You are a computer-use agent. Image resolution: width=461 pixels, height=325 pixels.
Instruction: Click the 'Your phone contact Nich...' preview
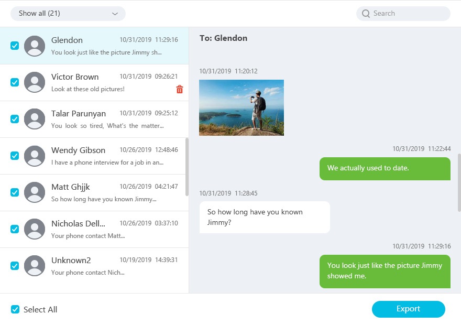point(88,273)
